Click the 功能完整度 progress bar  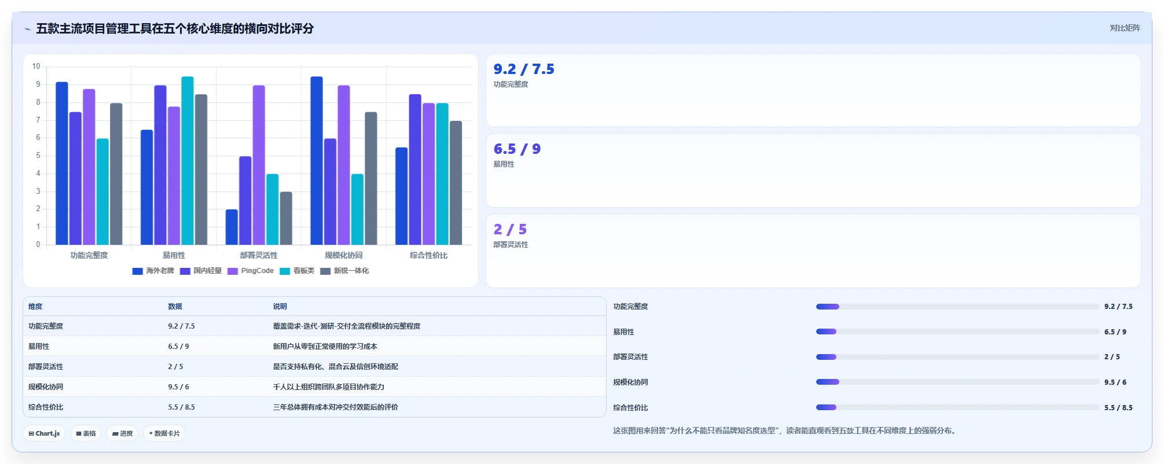(x=957, y=307)
